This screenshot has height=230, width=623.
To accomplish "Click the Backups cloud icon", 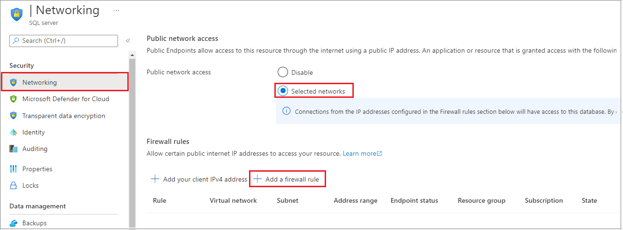I will pyautogui.click(x=14, y=223).
